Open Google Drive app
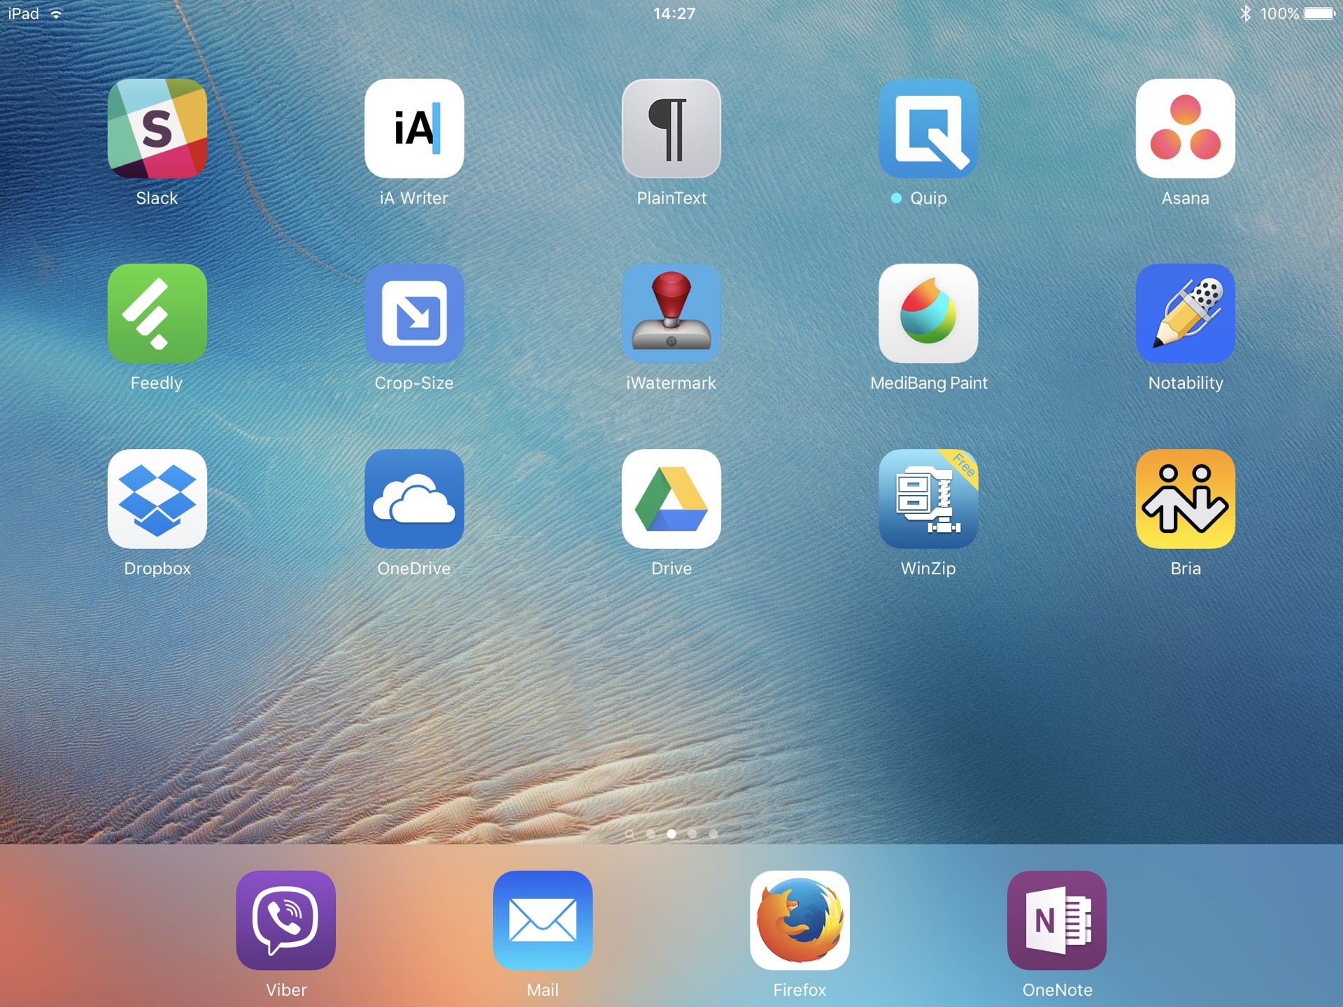This screenshot has height=1007, width=1343. point(671,499)
